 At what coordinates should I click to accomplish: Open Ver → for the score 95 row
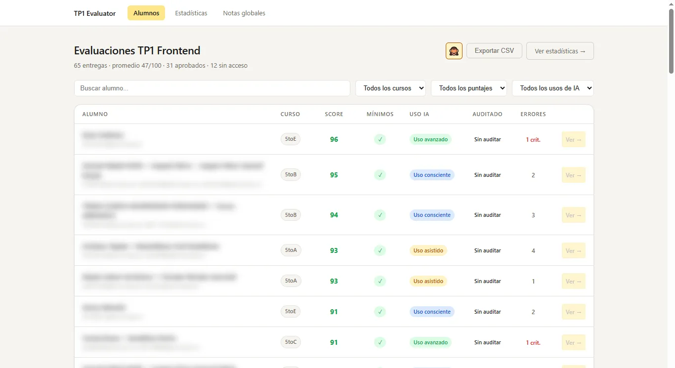coord(574,175)
